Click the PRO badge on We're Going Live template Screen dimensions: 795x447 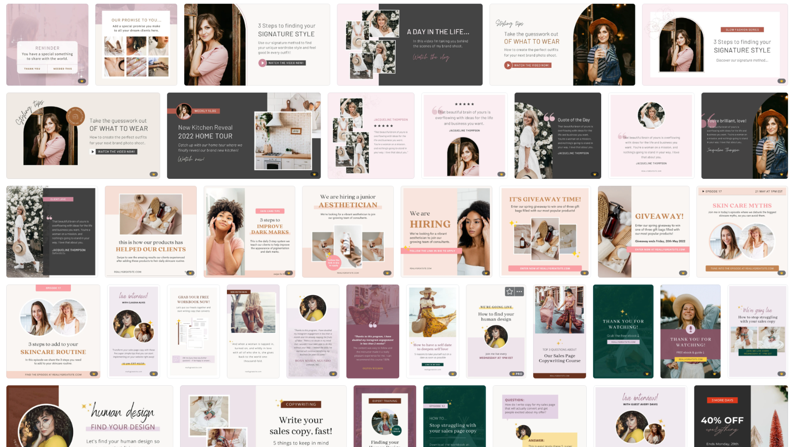(516, 374)
